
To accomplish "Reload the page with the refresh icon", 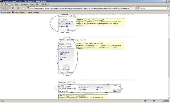I will [13, 8].
